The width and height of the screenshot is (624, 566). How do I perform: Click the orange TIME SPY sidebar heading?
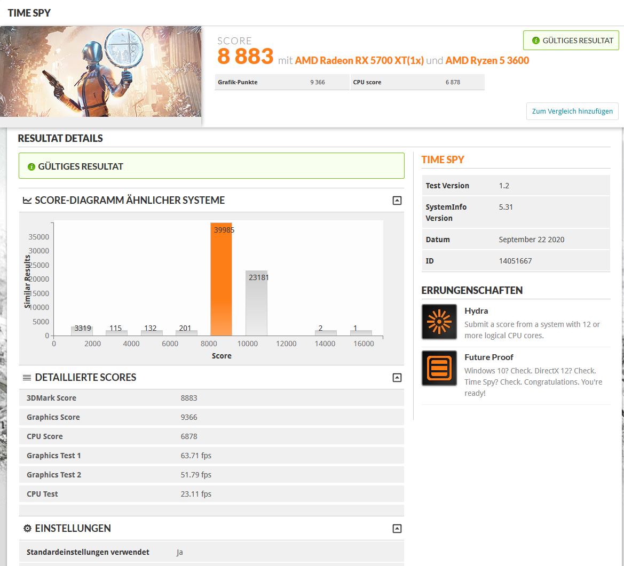pos(443,160)
